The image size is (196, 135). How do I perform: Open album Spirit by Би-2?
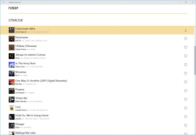click(x=25, y=75)
